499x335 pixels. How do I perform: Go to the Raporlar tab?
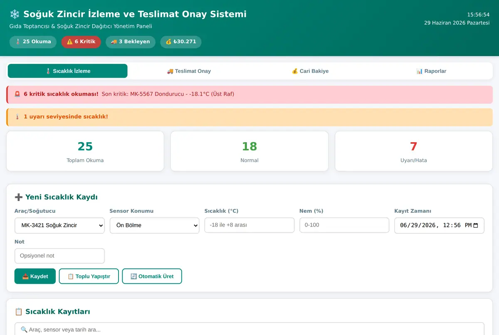coord(431,71)
